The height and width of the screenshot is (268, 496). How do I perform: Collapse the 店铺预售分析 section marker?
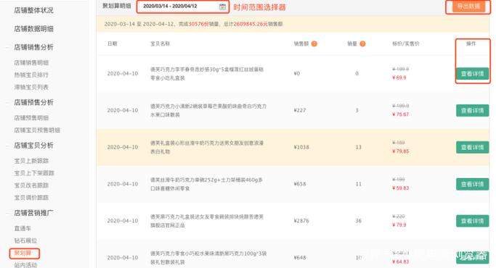coord(7,103)
